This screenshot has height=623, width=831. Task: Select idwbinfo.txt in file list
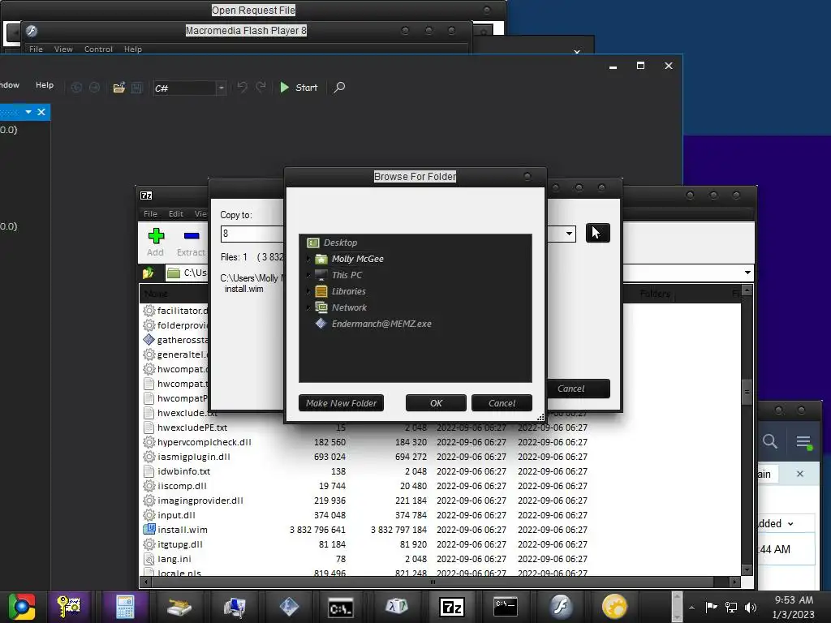point(183,471)
